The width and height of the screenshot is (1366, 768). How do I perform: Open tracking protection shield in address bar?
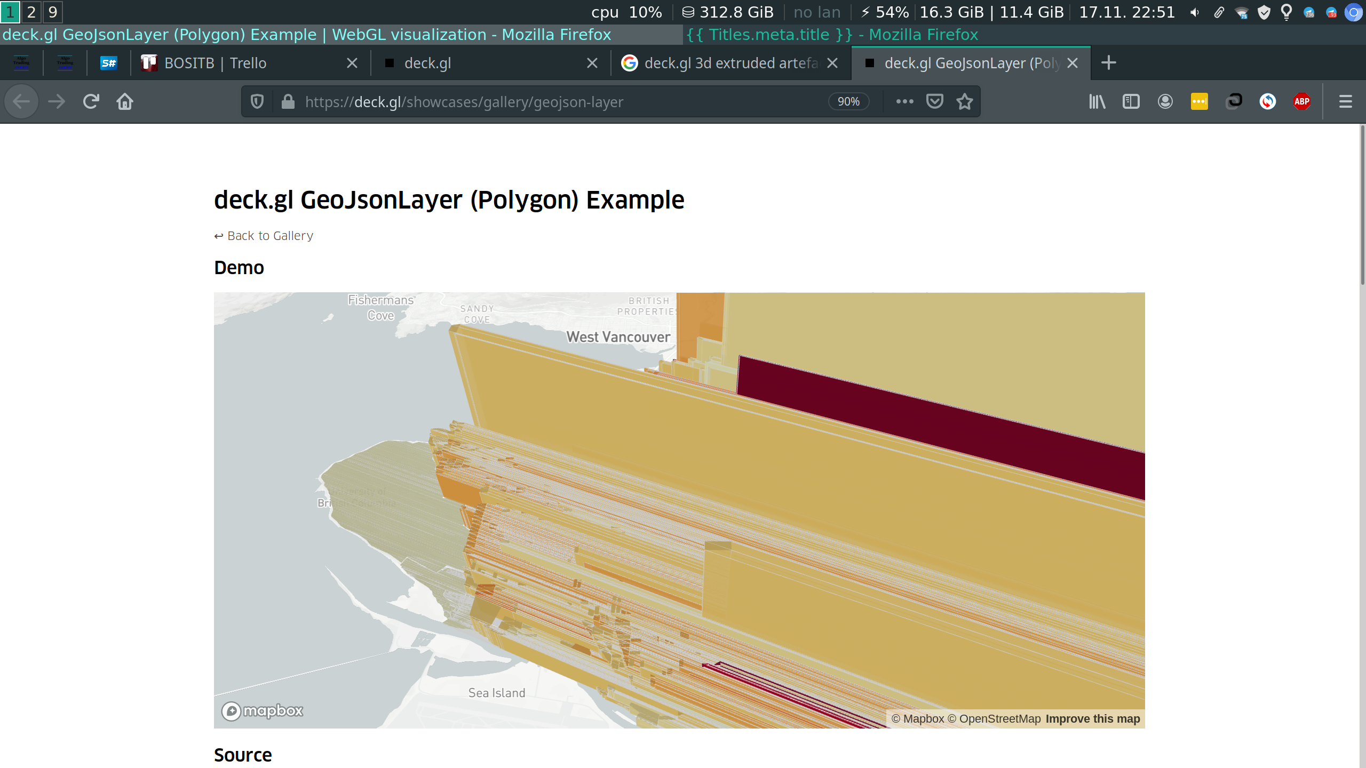pyautogui.click(x=257, y=101)
